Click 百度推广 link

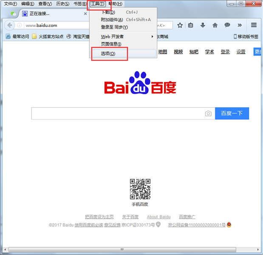click(187, 217)
